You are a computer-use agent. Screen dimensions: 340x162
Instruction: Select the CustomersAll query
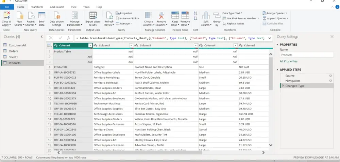coord(22,45)
